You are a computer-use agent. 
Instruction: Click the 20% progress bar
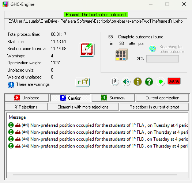[162, 59]
